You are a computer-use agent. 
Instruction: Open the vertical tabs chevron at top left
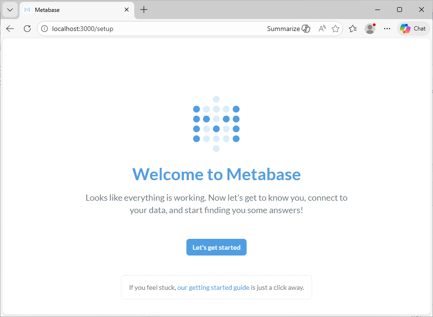click(x=10, y=9)
